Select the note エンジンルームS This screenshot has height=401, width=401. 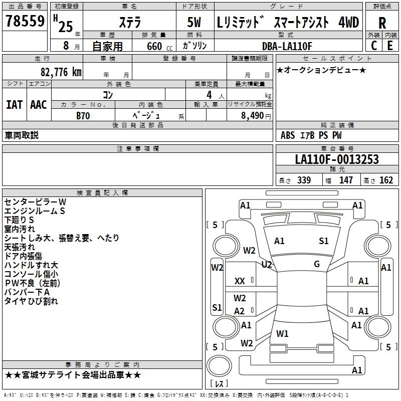(x=35, y=211)
